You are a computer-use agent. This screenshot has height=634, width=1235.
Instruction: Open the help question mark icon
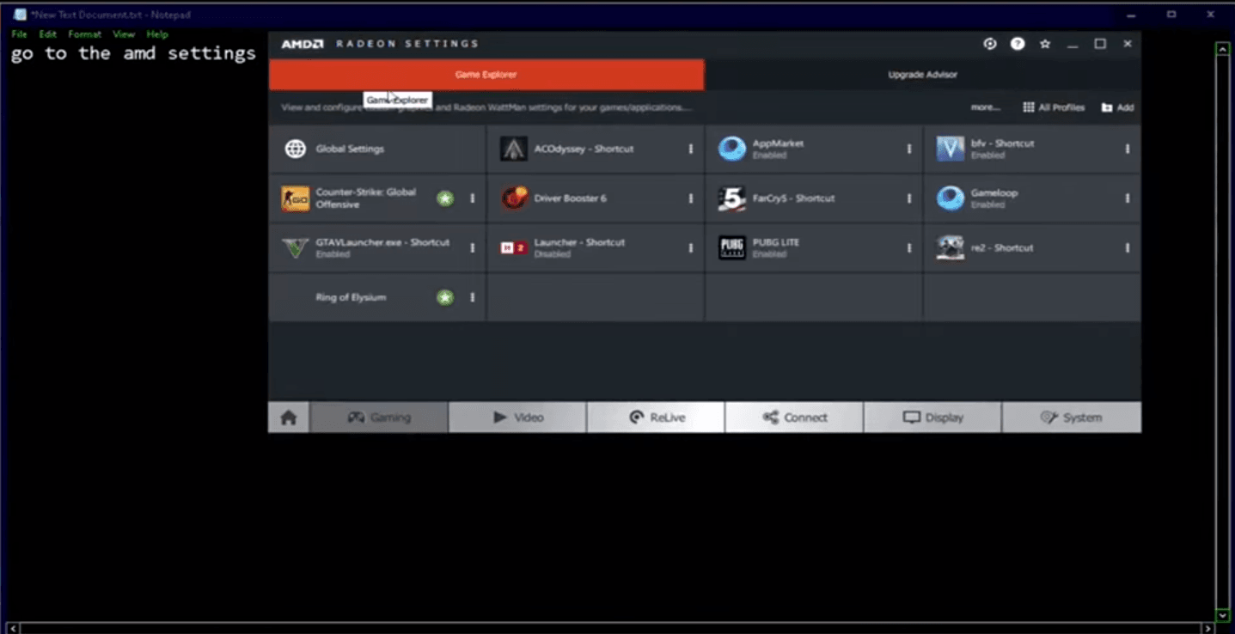tap(1018, 44)
